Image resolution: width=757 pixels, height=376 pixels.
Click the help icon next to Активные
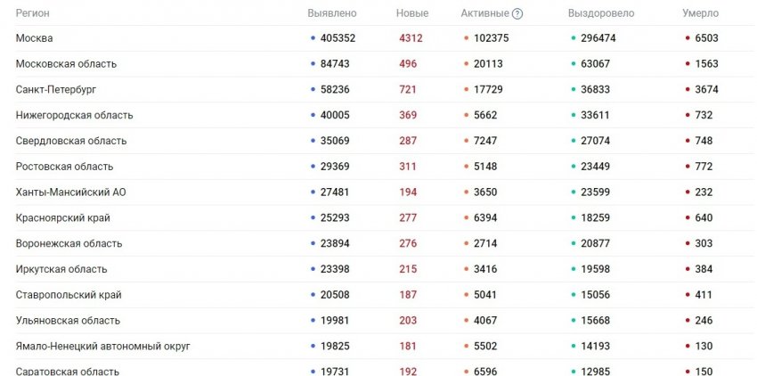click(x=517, y=14)
